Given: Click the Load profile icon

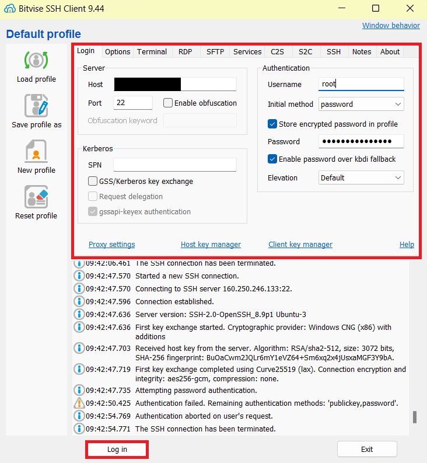Looking at the screenshot, I should click(x=36, y=61).
